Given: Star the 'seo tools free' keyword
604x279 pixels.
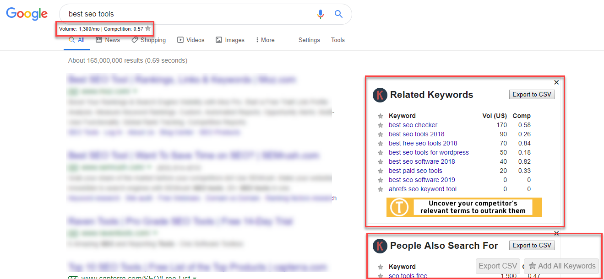Looking at the screenshot, I should click(380, 276).
